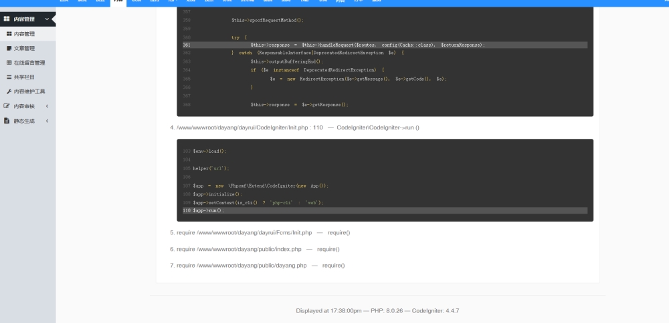This screenshot has height=323, width=669.
Task: Expand 静态生成 submenu with its arrow
Action: point(47,121)
